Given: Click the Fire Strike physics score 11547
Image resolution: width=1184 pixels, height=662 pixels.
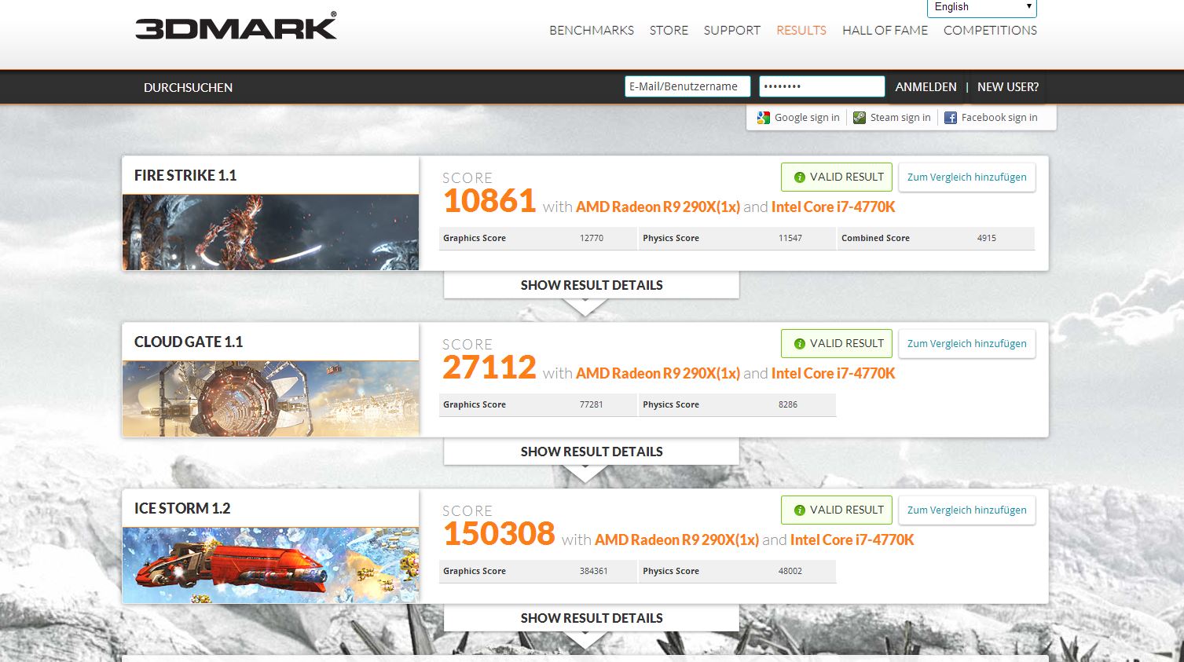Looking at the screenshot, I should [x=790, y=239].
